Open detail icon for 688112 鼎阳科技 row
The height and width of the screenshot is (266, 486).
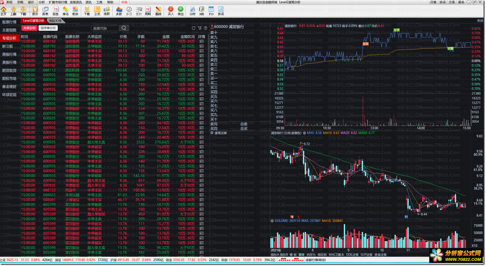(202, 70)
